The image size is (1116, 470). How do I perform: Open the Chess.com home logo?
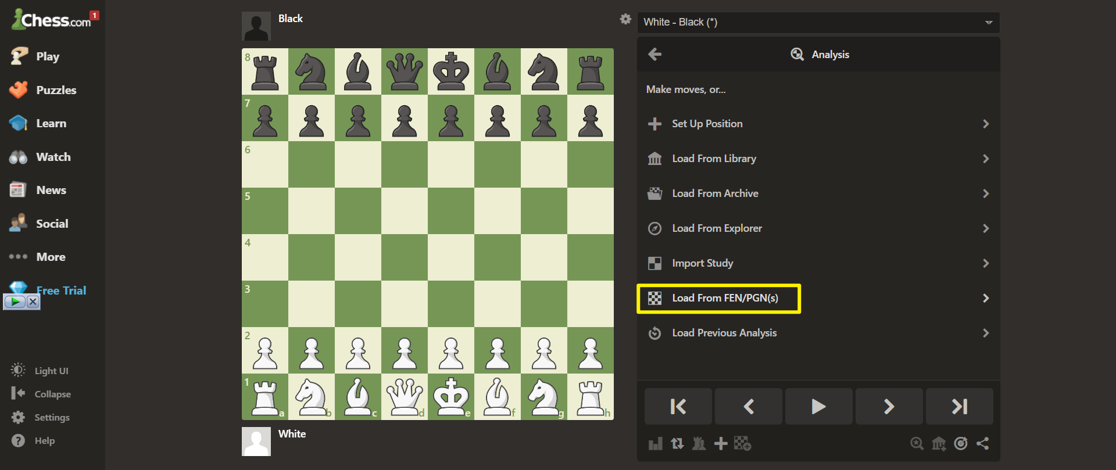[x=51, y=20]
